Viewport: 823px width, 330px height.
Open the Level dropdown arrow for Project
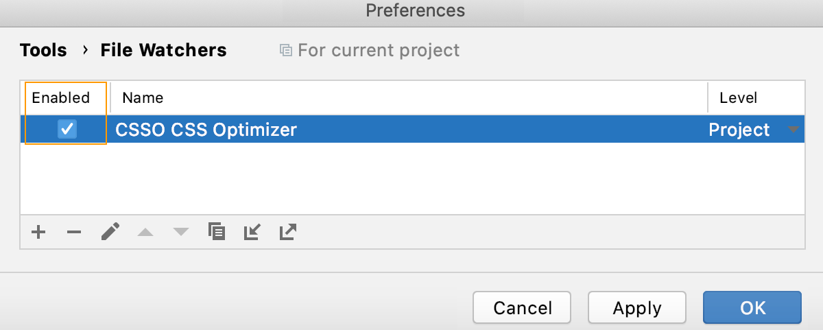click(x=794, y=130)
